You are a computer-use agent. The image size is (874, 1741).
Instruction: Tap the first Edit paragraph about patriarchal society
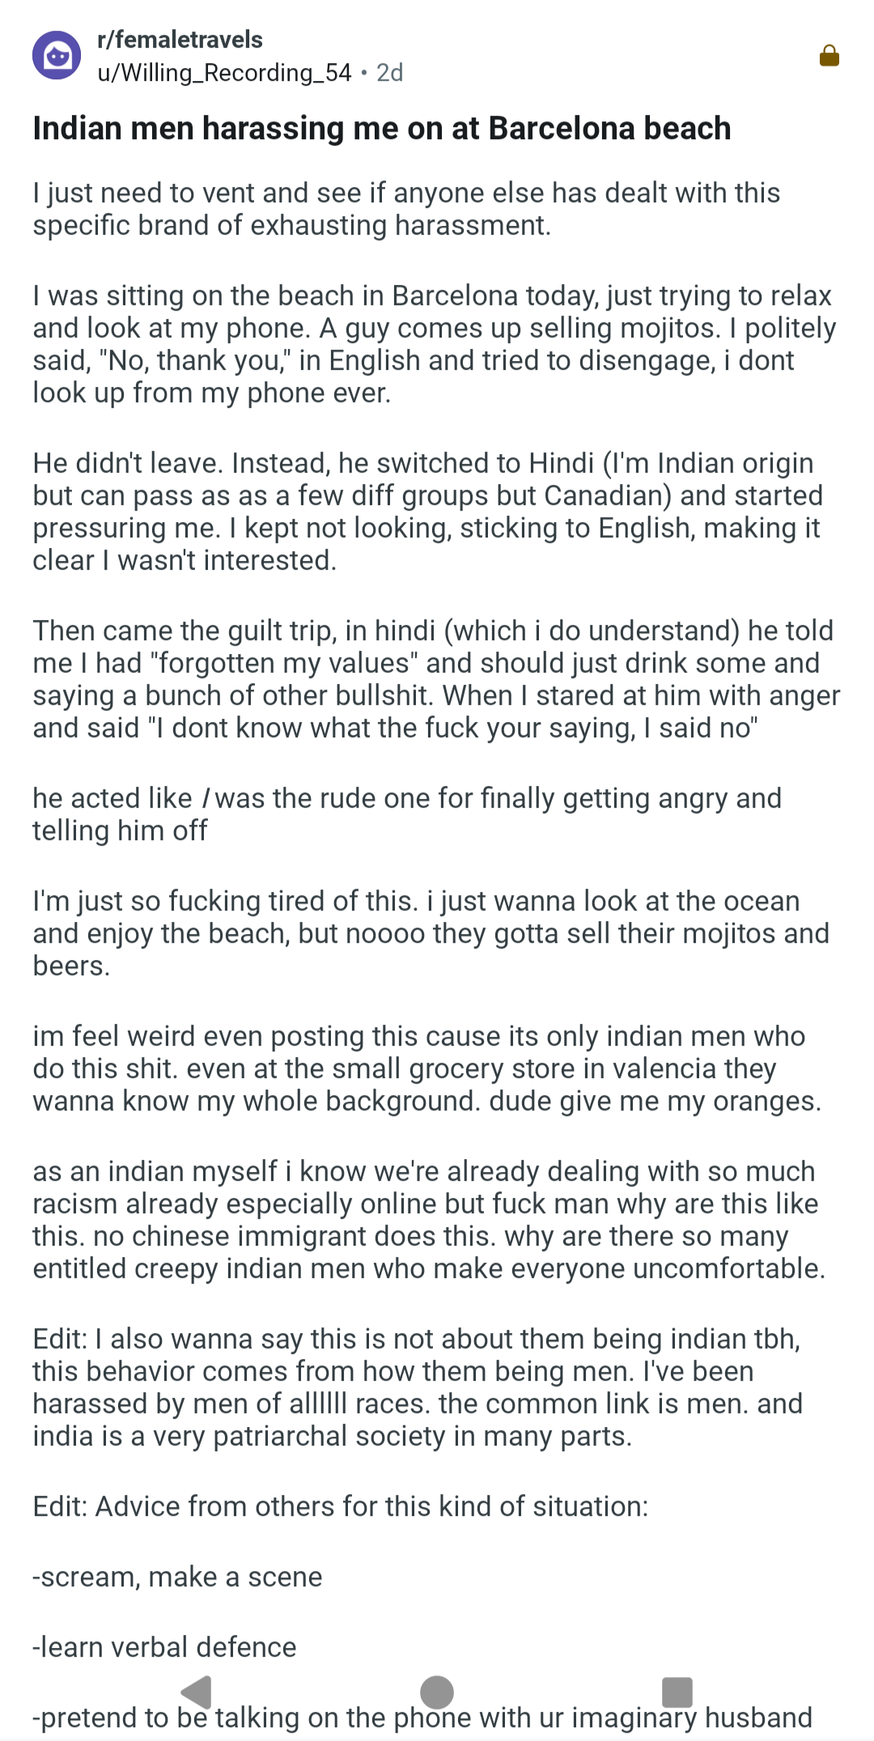click(417, 1387)
